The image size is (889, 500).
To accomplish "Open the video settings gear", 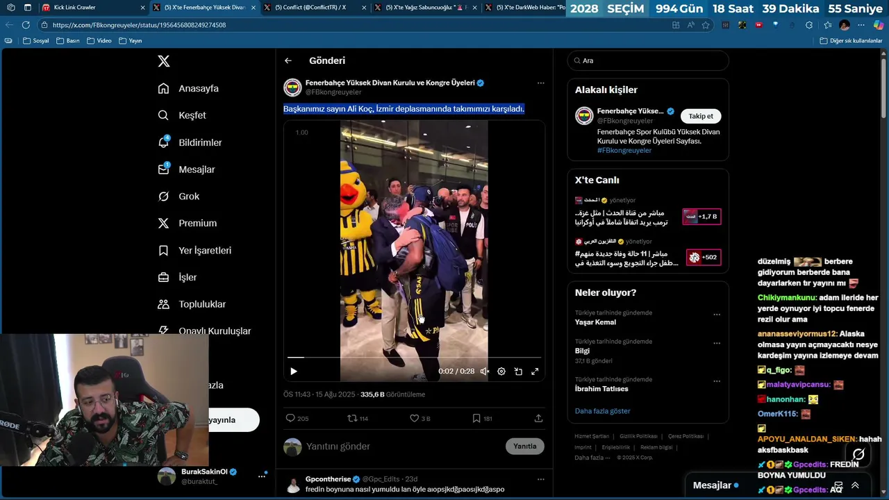I will (501, 372).
